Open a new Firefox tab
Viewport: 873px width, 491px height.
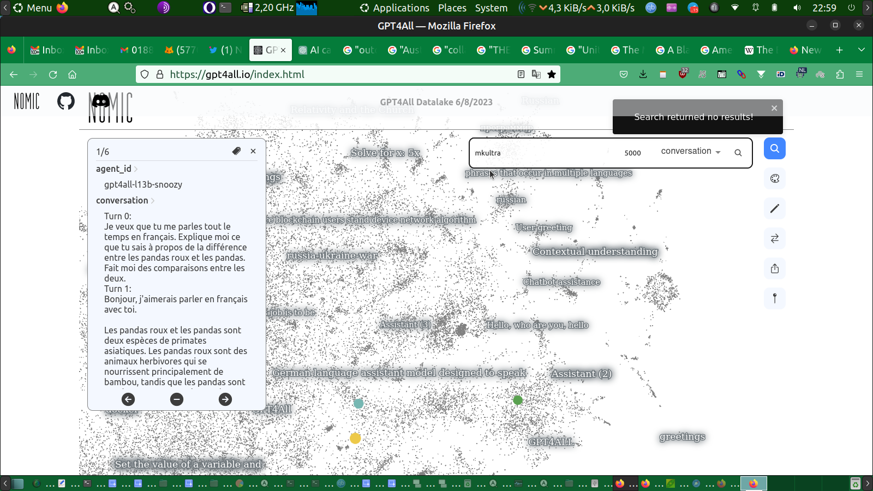(840, 50)
